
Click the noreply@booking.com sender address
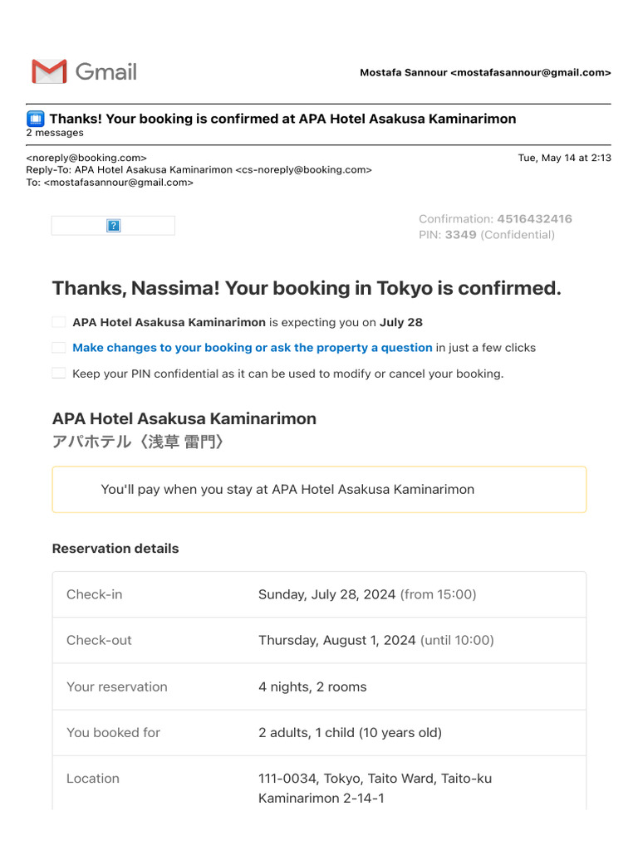point(86,158)
